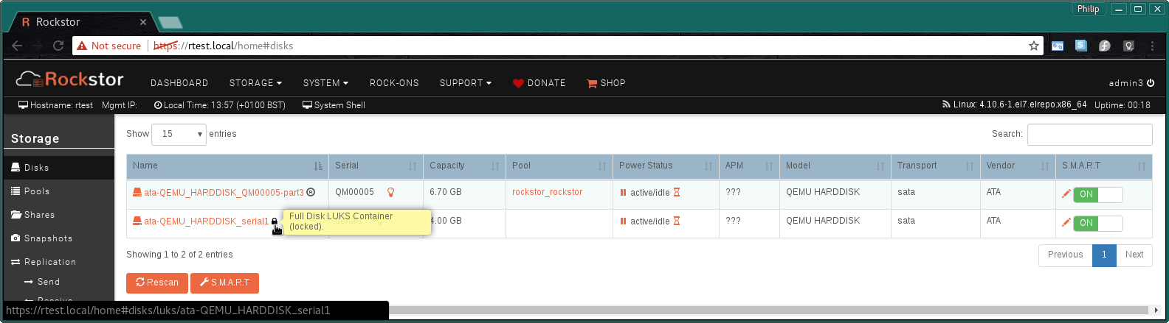Click the Not secure warning icon in address bar
Screen dimensions: 1169x323
pos(82,46)
